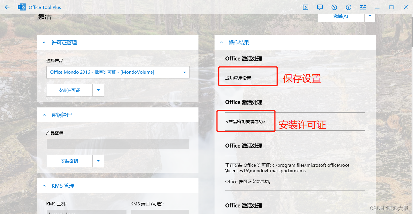The image size is (413, 214).
Task: Open the feedback chat icon
Action: [x=320, y=7]
